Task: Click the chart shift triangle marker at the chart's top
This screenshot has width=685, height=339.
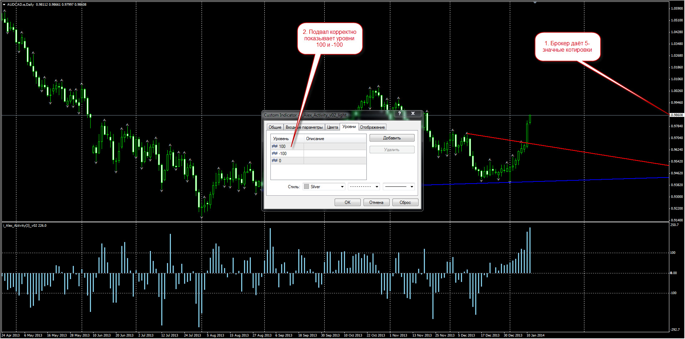Action: 535,2
